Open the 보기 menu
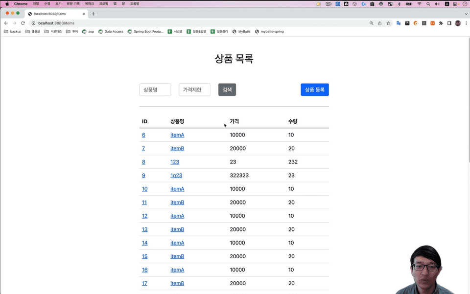Image resolution: width=470 pixels, height=294 pixels. pyautogui.click(x=58, y=4)
